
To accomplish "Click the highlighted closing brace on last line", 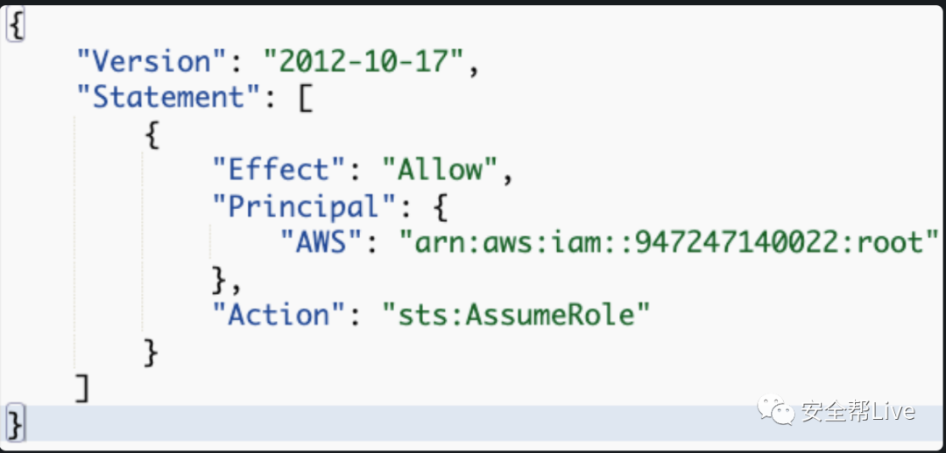I will point(15,425).
